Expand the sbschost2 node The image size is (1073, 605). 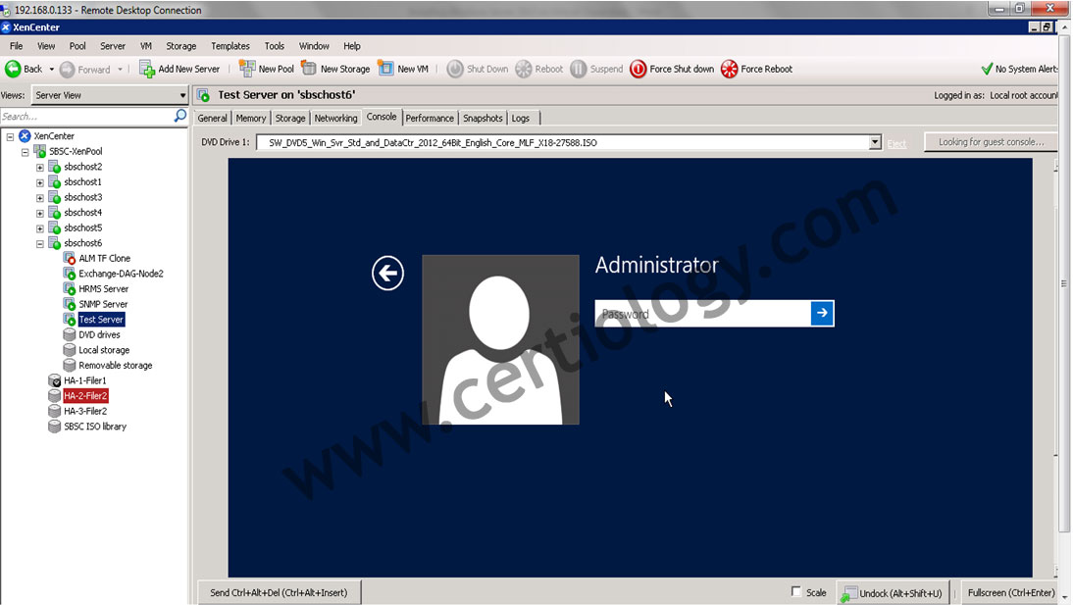point(39,167)
